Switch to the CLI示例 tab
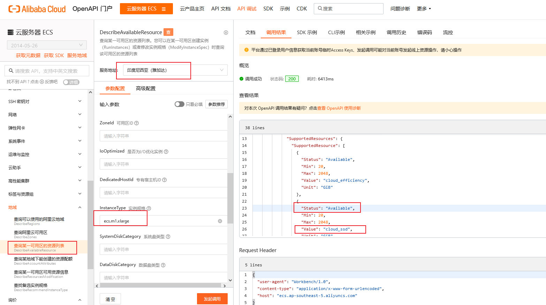Image resolution: width=546 pixels, height=305 pixels. click(x=336, y=32)
